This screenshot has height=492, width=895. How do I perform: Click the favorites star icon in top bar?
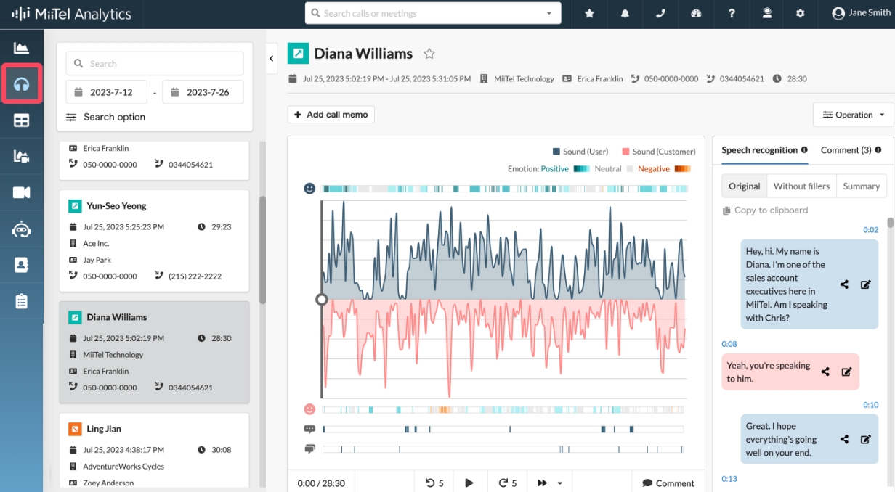click(x=589, y=14)
